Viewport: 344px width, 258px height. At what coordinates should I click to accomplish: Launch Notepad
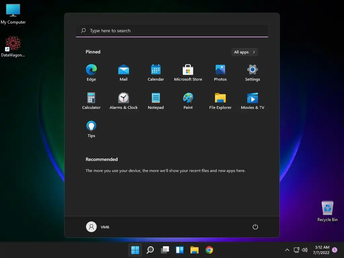point(156,101)
